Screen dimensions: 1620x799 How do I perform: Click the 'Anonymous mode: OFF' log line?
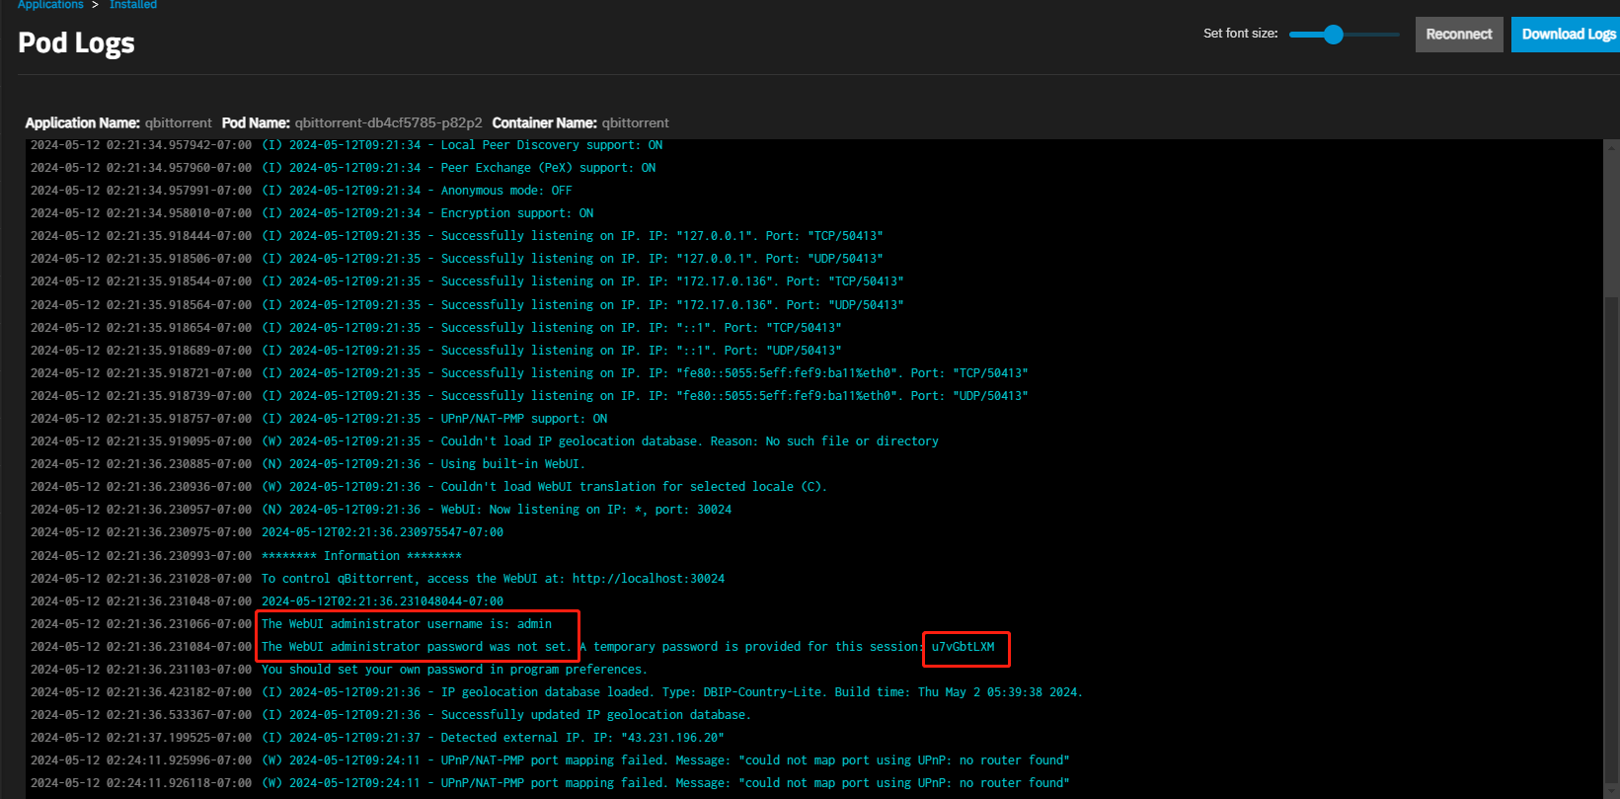tap(301, 191)
